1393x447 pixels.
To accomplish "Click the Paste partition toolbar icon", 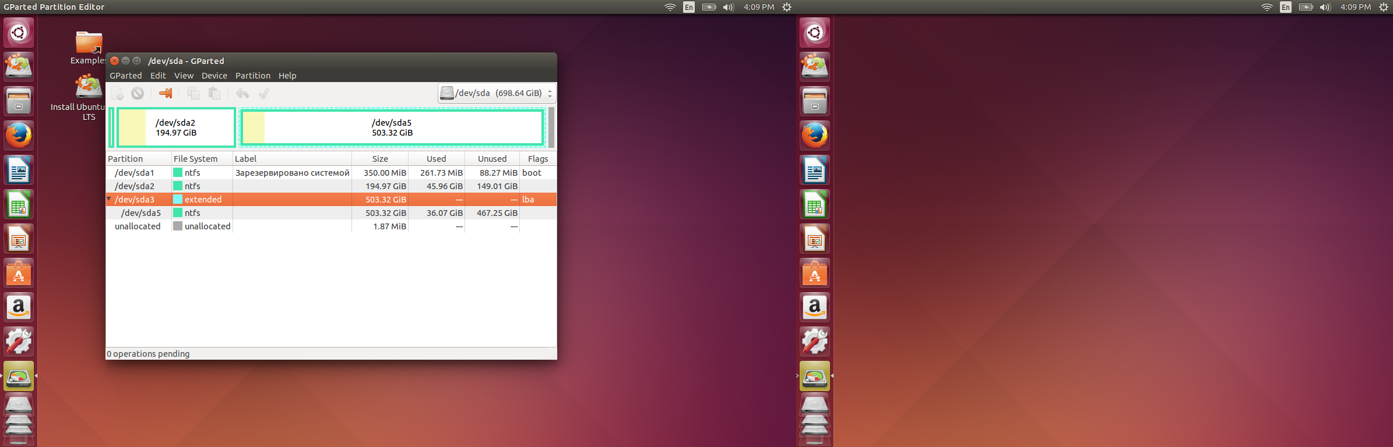I will coord(214,93).
